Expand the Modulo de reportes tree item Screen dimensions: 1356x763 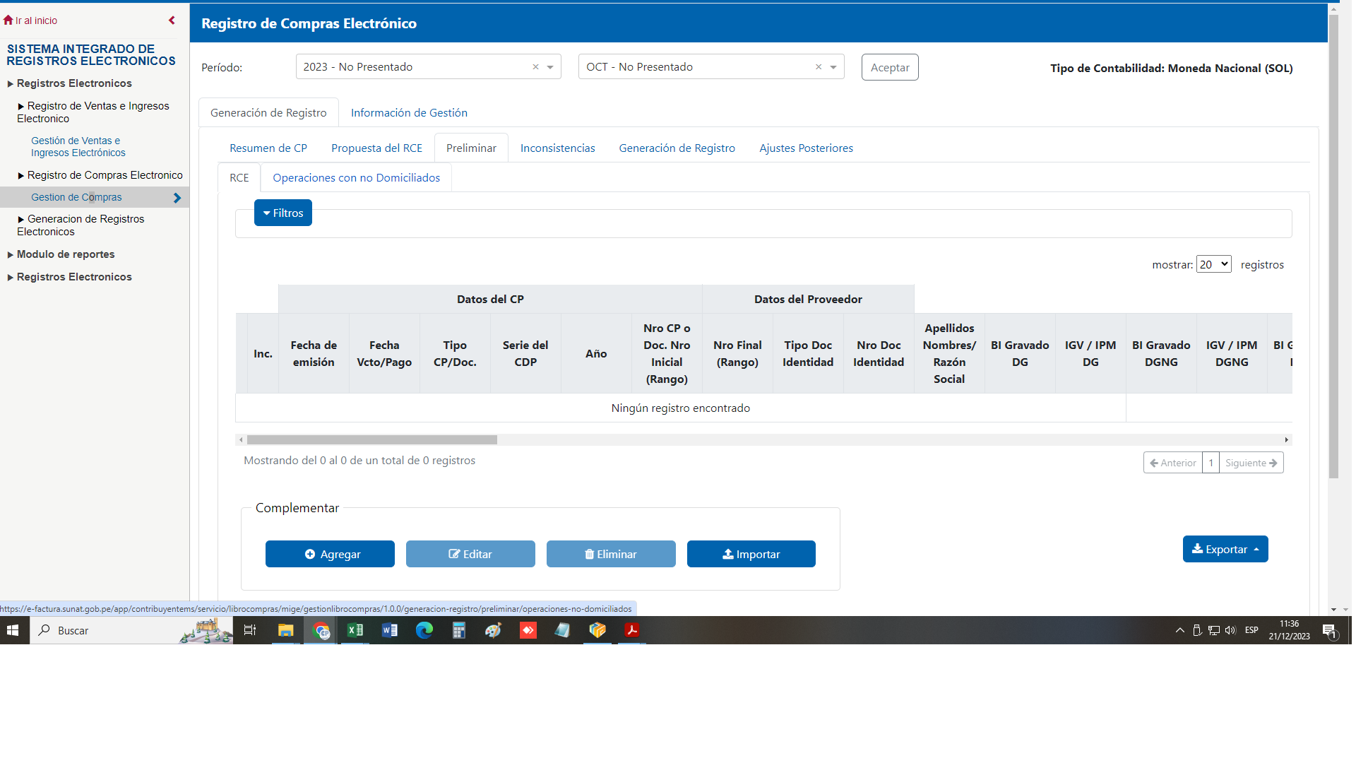coord(65,254)
